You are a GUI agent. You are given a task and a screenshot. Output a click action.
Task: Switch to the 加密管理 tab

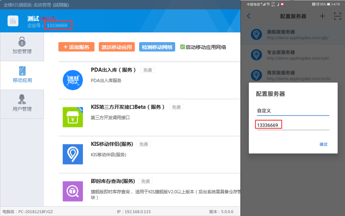[x=22, y=47]
